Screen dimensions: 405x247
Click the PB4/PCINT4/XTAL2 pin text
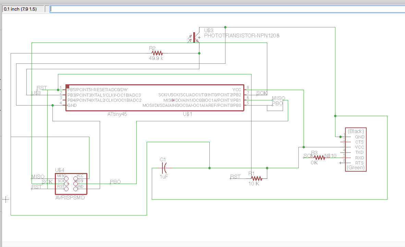[x=105, y=100]
